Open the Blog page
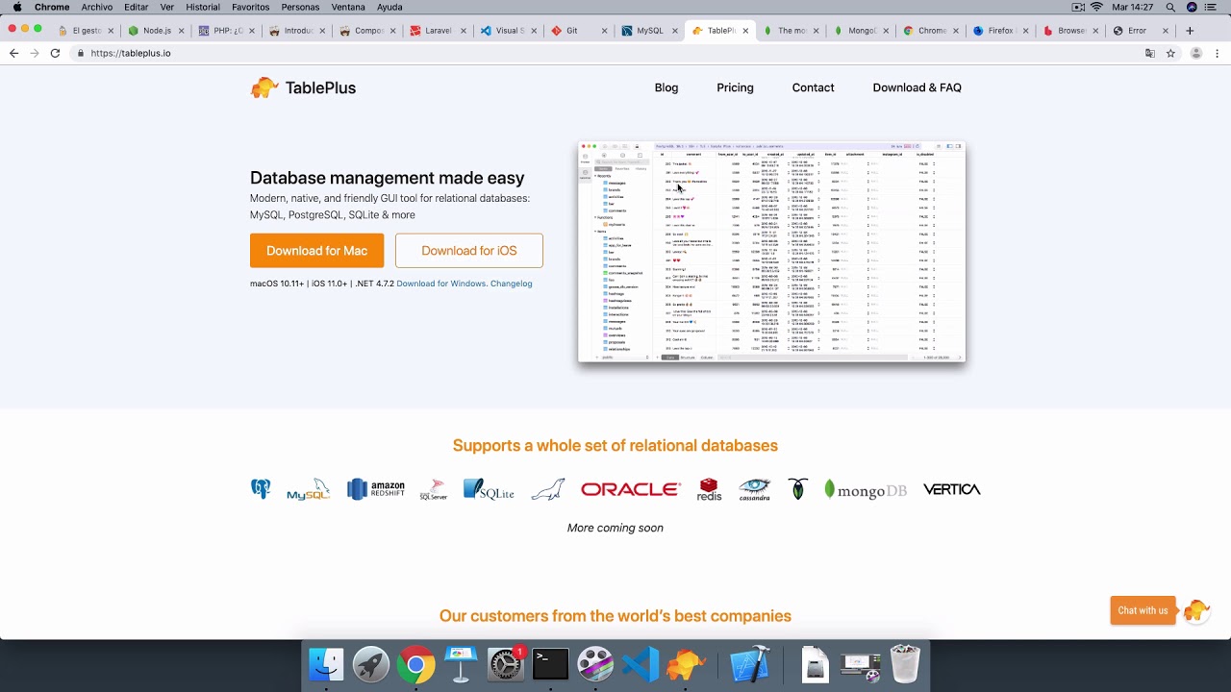This screenshot has height=692, width=1231. click(666, 87)
